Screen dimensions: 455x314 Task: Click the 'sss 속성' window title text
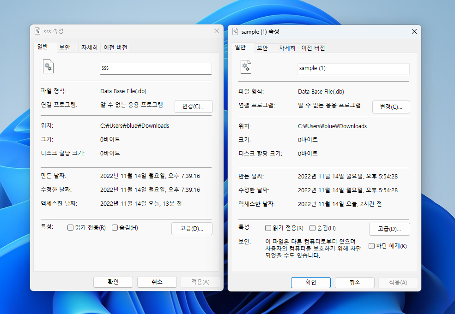click(54, 31)
